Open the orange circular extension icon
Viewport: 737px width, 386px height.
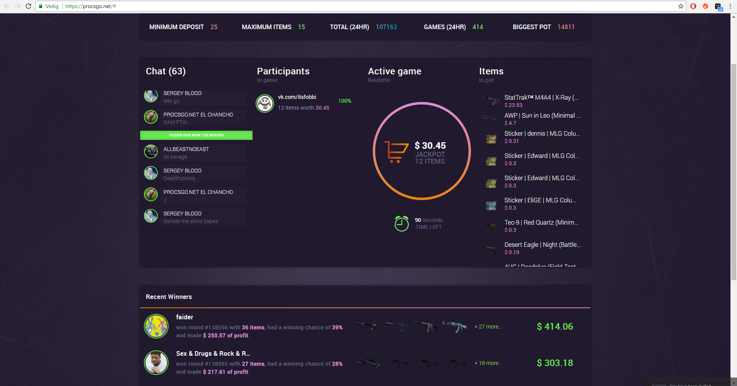[706, 6]
